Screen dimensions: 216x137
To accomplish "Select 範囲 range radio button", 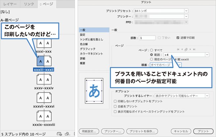I will 152,55.
